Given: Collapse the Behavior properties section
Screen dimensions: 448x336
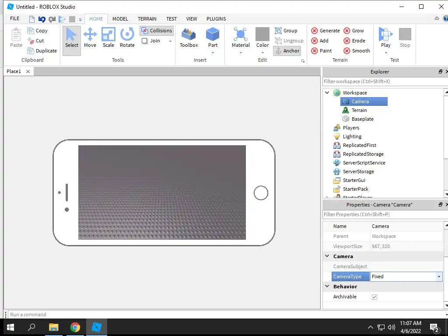Looking at the screenshot, I should click(327, 286).
